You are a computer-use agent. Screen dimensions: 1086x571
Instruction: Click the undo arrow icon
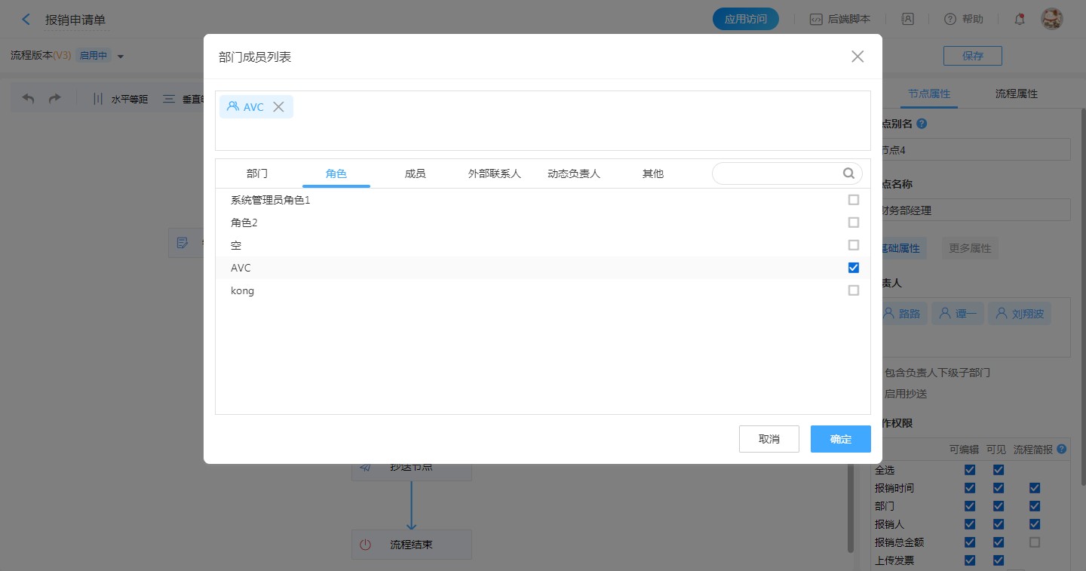29,99
